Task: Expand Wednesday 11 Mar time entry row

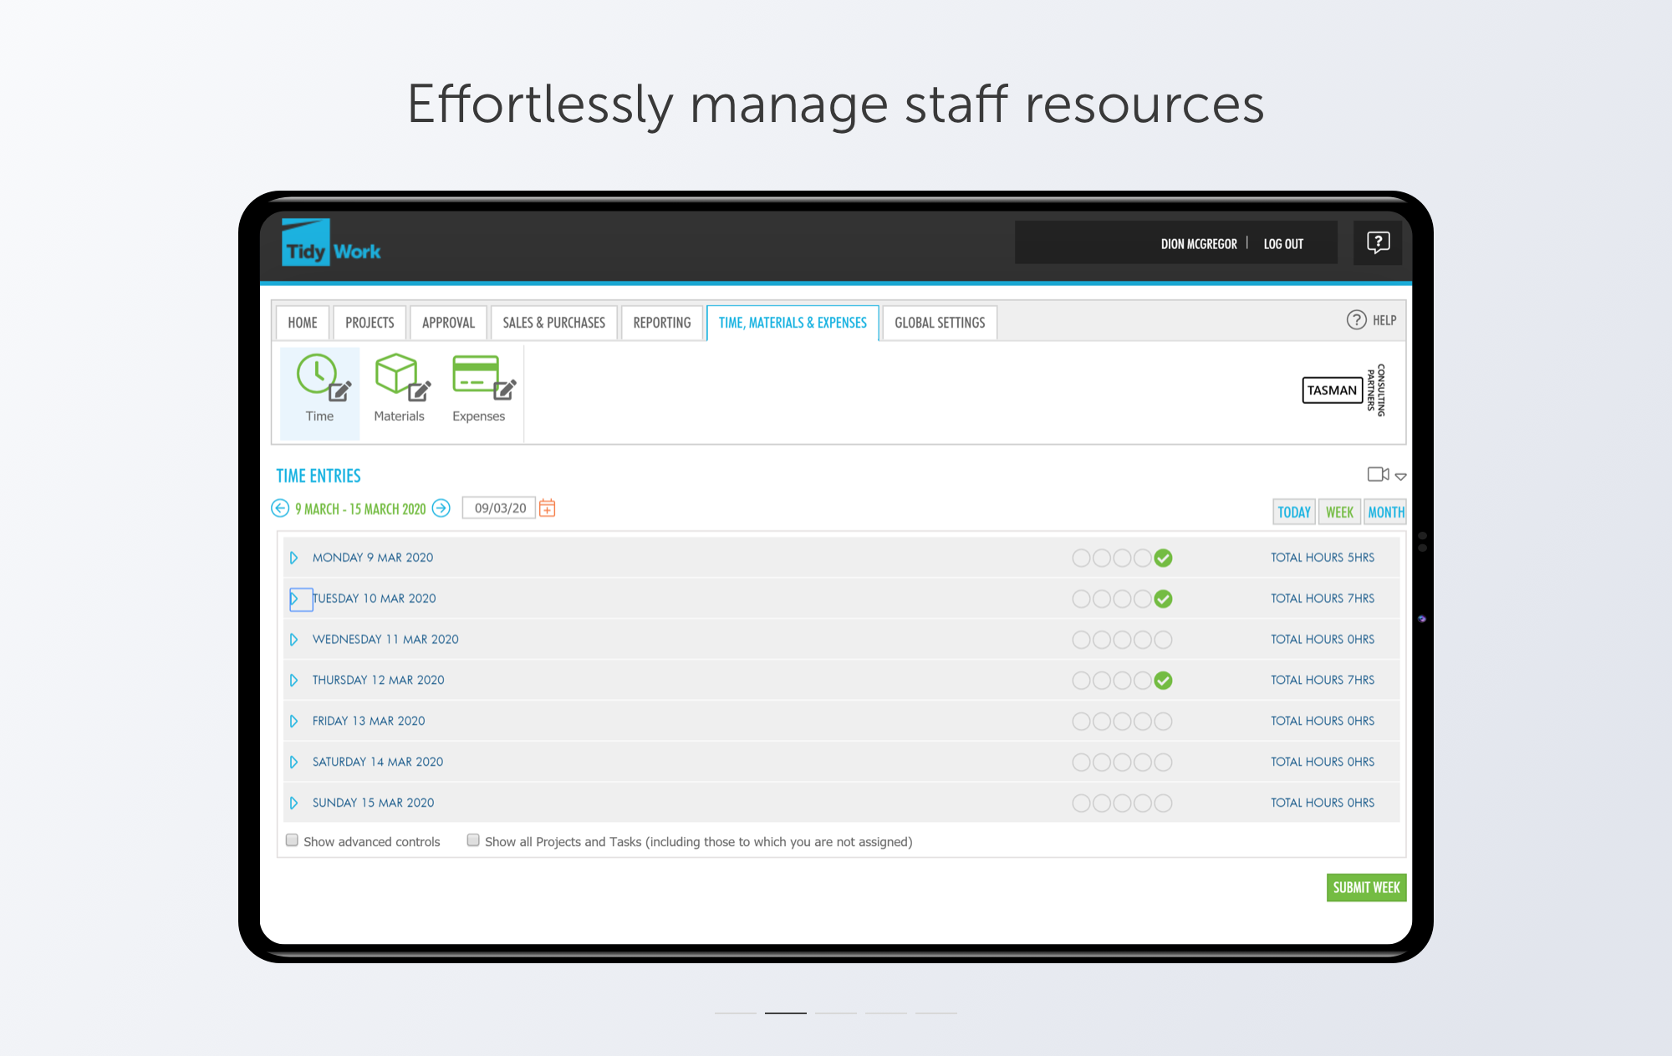Action: (295, 639)
